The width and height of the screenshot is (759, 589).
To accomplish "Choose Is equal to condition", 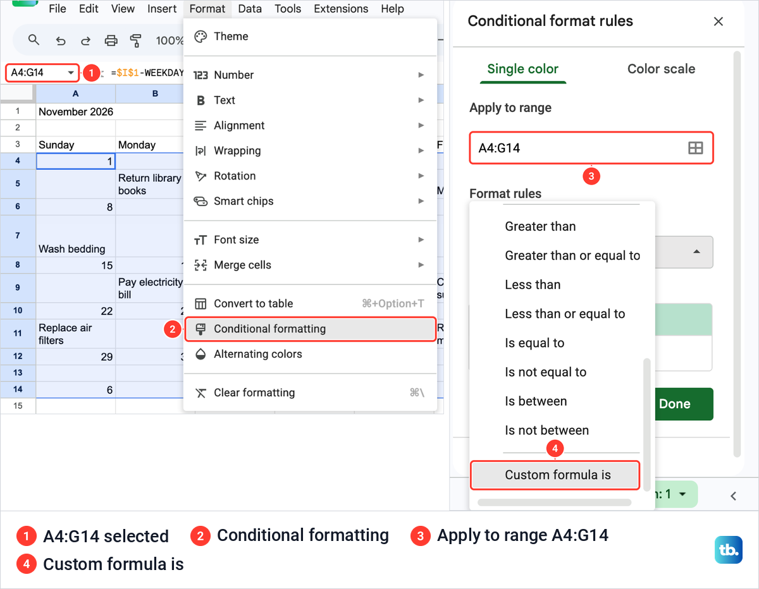I will tap(555, 343).
